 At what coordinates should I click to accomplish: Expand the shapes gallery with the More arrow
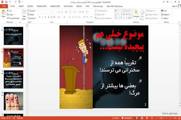(x=132, y=18)
